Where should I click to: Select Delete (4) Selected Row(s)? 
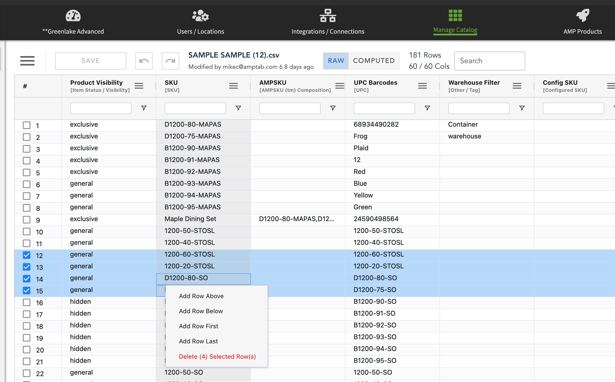[x=217, y=357]
